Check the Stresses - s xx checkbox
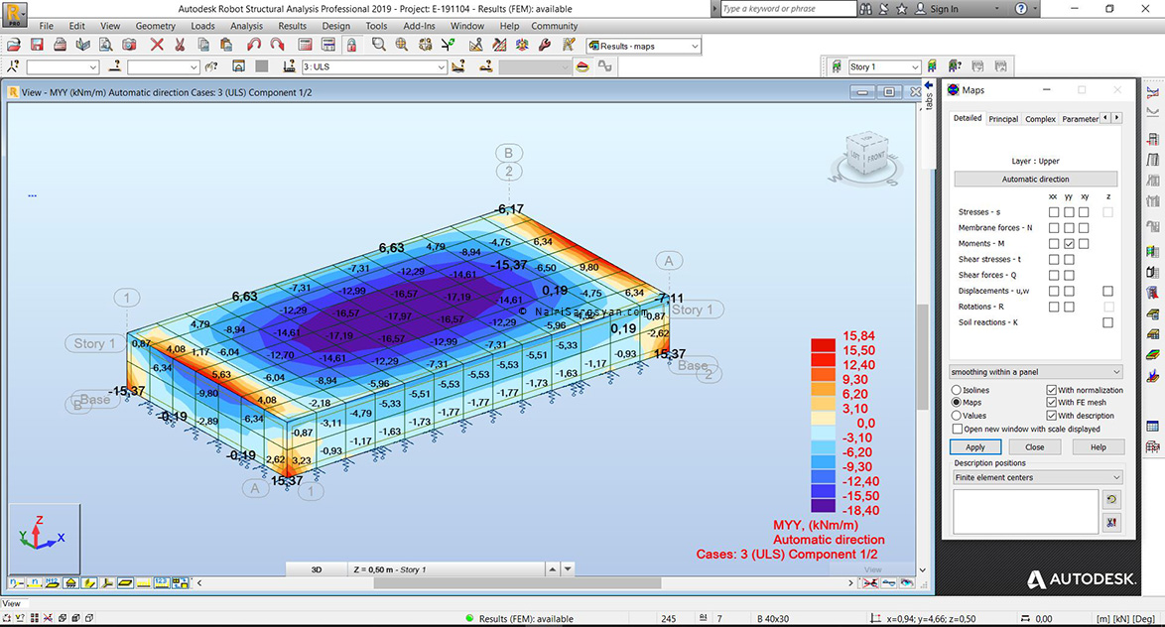Viewport: 1165px width, 627px height. (1054, 212)
